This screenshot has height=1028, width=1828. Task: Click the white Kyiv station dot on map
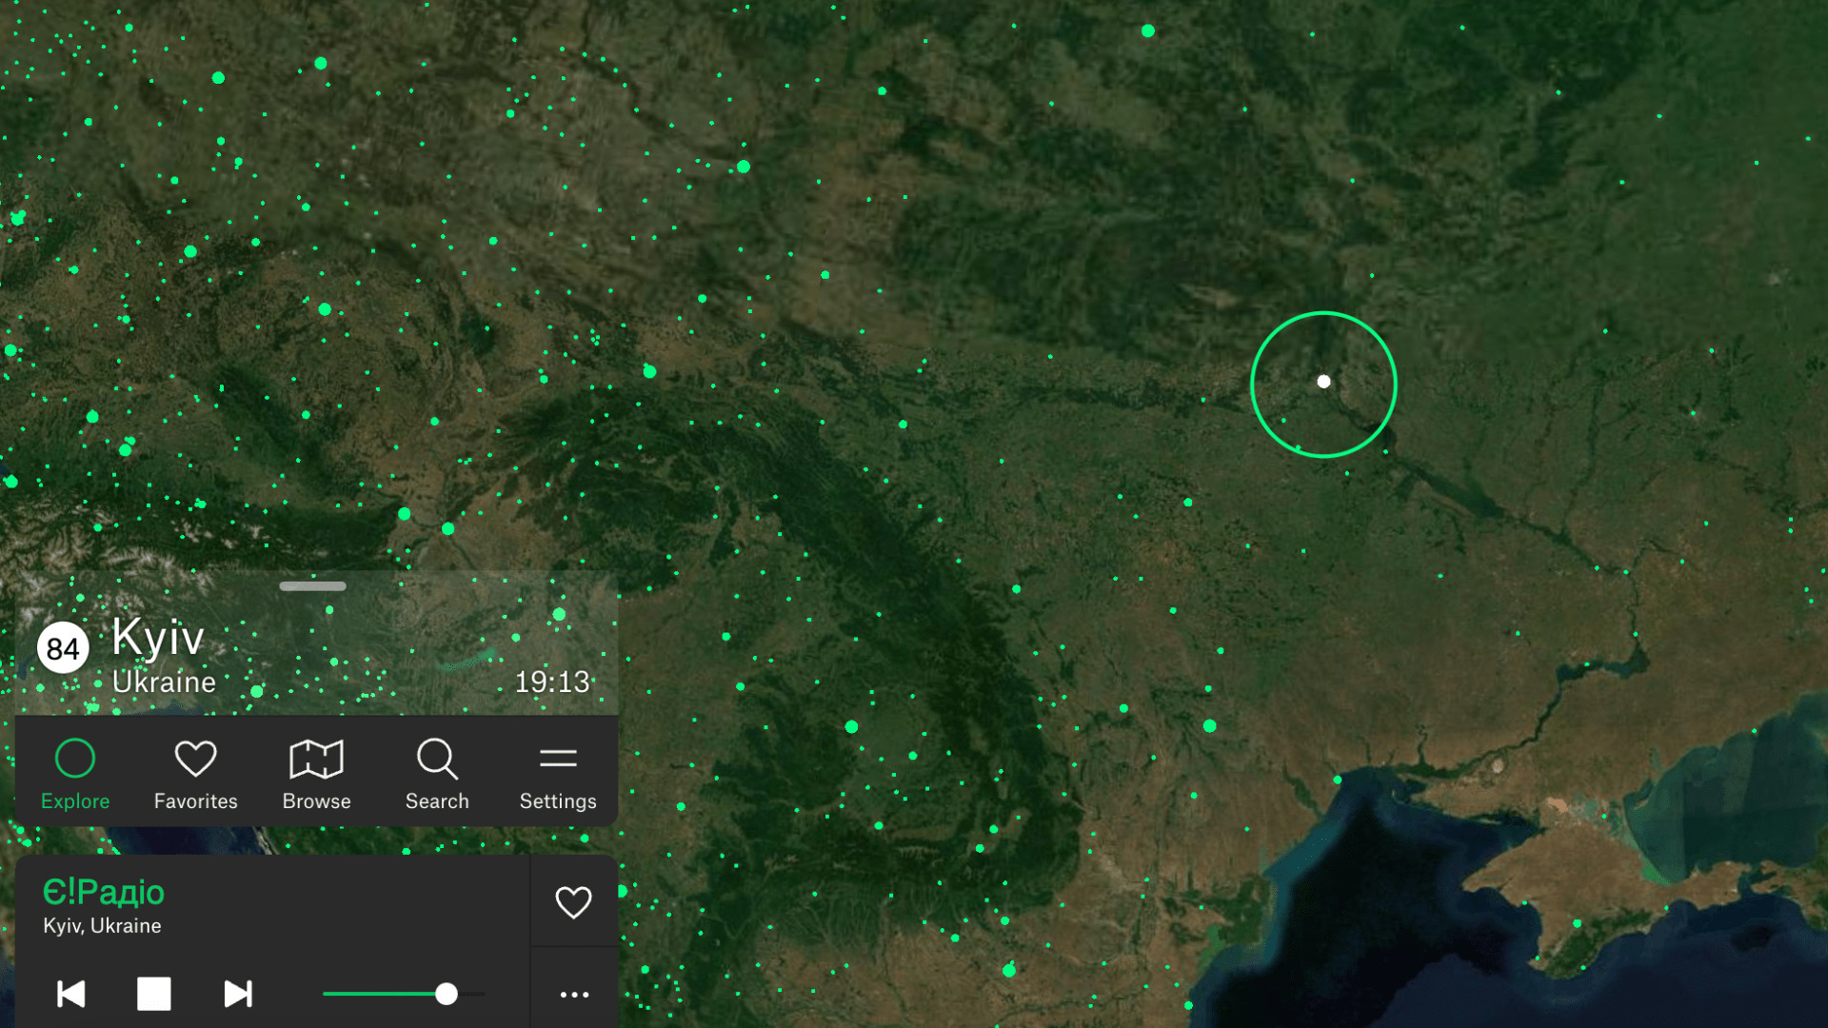(x=1323, y=382)
